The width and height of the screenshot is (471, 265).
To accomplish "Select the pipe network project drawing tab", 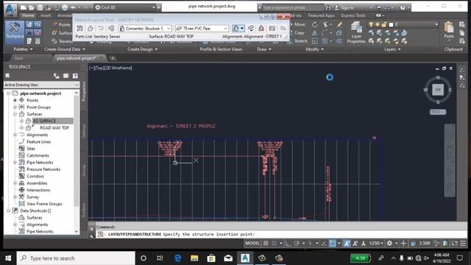I will [77, 58].
